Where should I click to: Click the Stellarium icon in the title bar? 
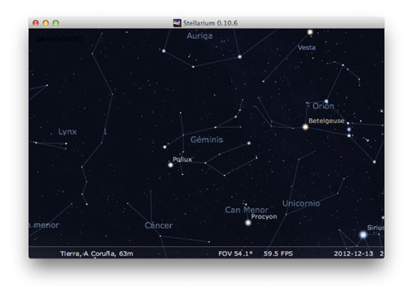pos(177,23)
